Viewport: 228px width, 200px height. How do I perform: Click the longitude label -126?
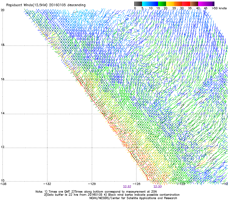[x=136, y=184]
